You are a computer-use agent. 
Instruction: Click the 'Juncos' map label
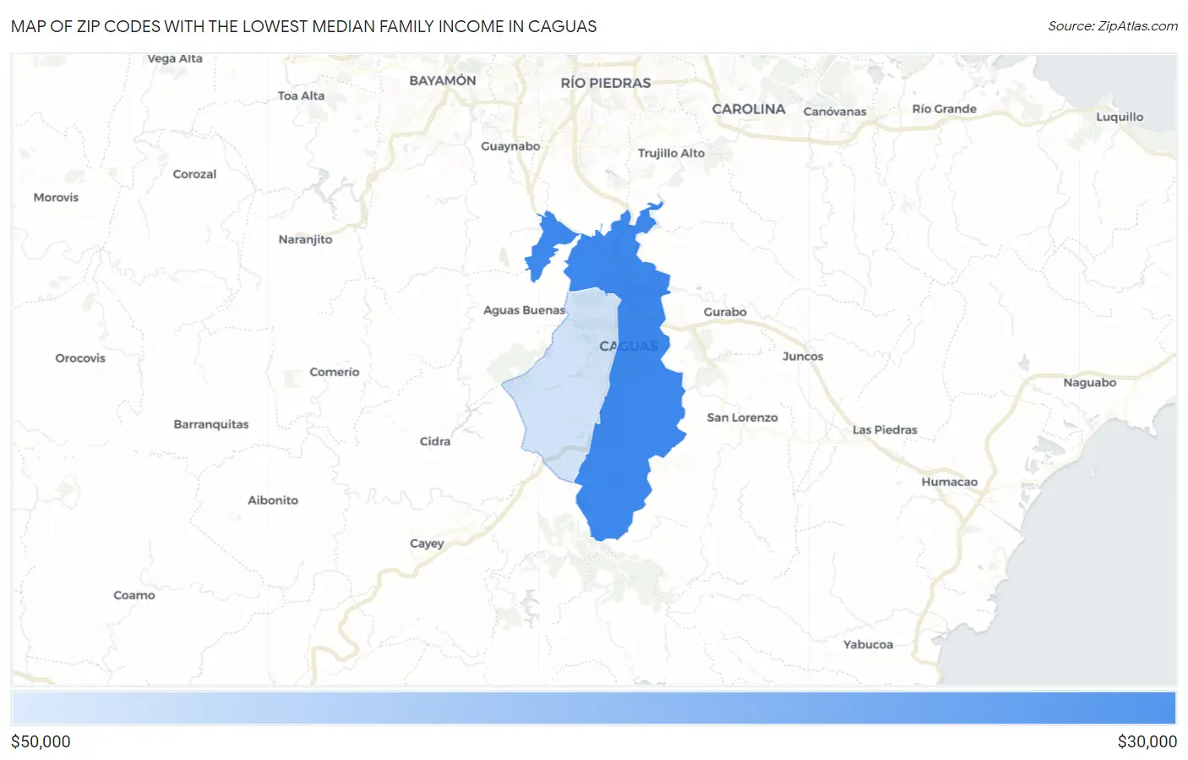coord(803,357)
